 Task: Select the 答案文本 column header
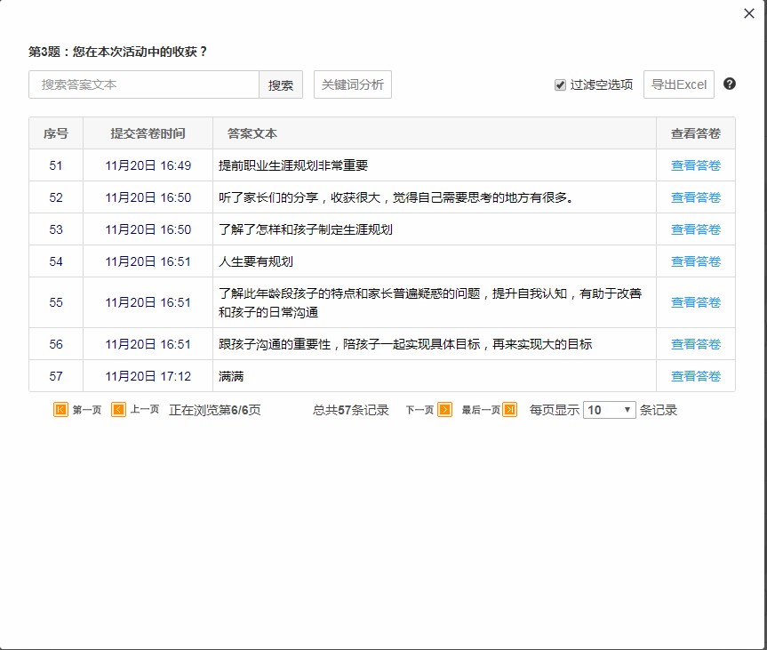click(x=435, y=133)
